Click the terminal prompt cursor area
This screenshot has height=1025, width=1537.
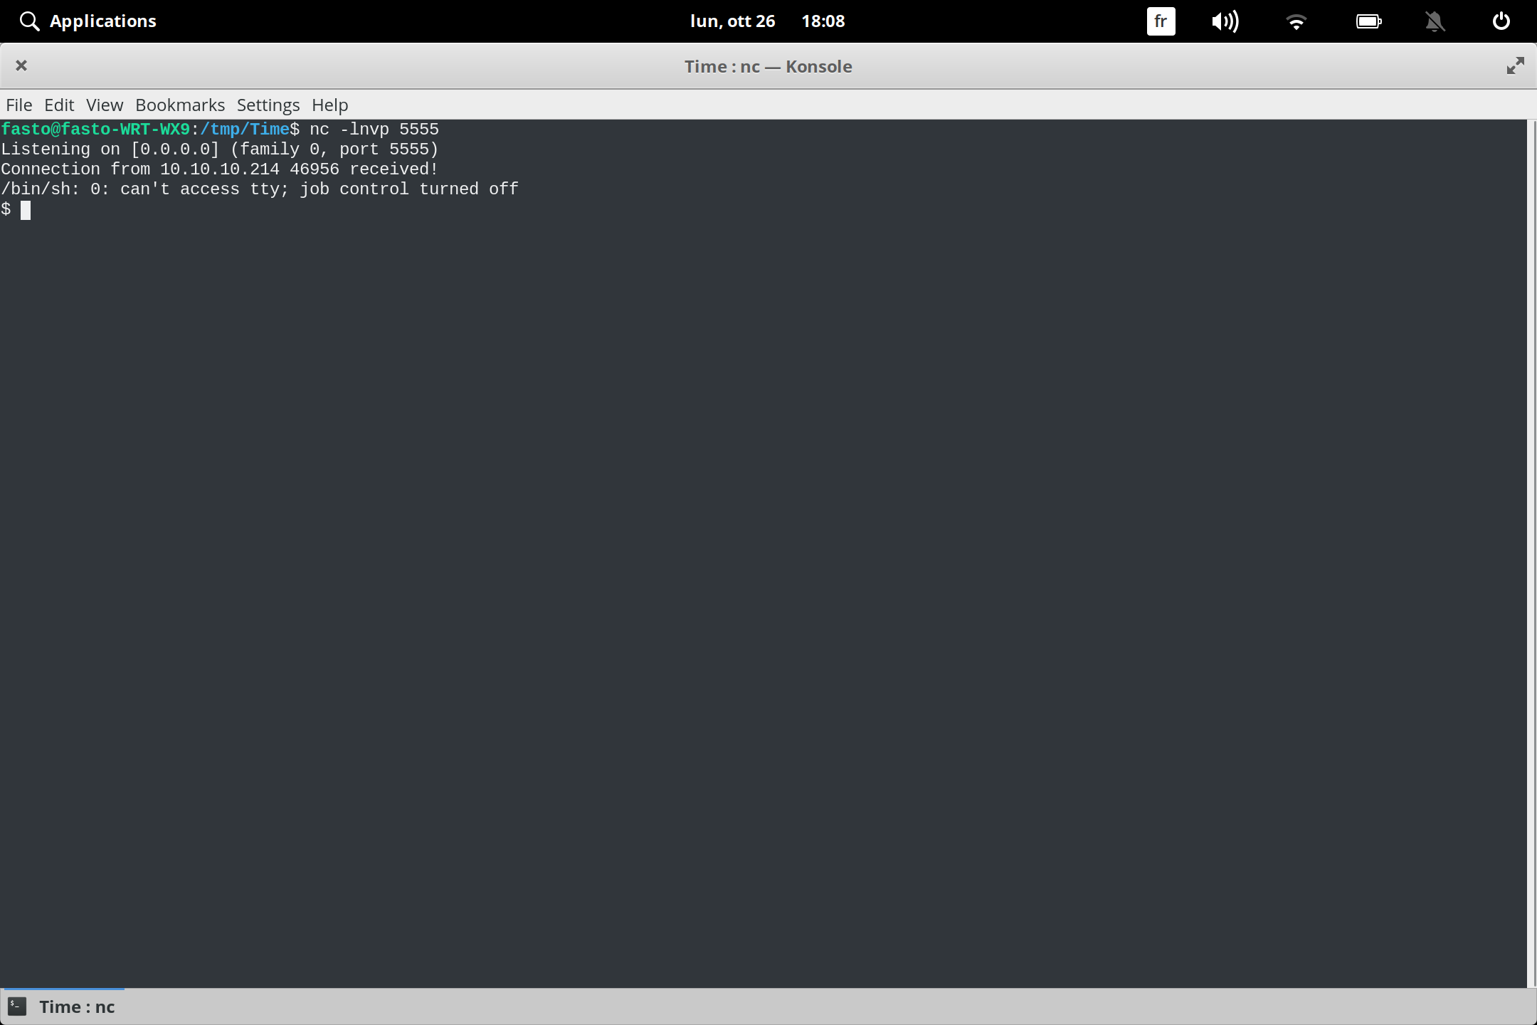tap(27, 209)
